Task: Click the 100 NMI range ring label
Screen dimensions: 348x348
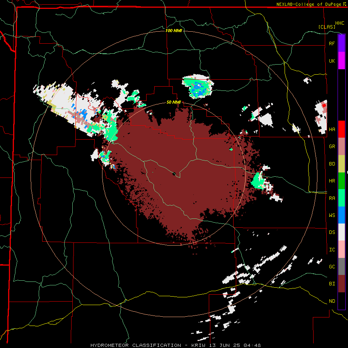Action: [174, 31]
